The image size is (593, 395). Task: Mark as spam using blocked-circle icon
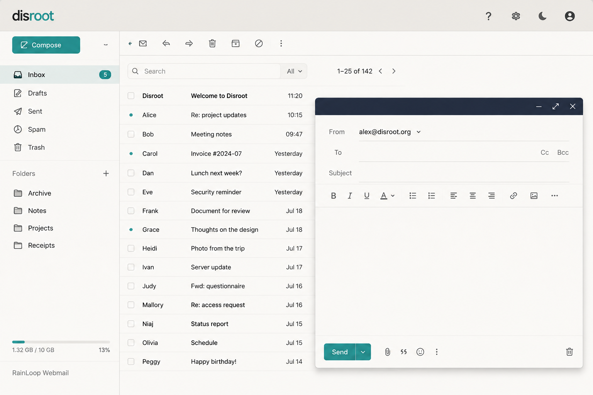(x=259, y=43)
